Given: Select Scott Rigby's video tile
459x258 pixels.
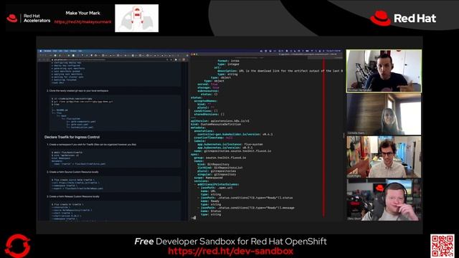Looking at the screenshot, I should pyautogui.click(x=384, y=157).
